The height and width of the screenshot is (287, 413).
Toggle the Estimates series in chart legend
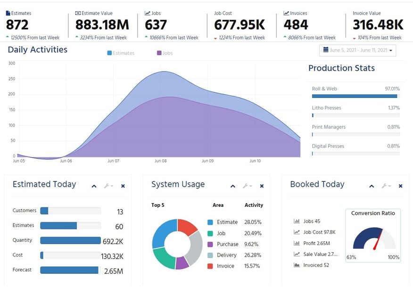click(x=121, y=53)
